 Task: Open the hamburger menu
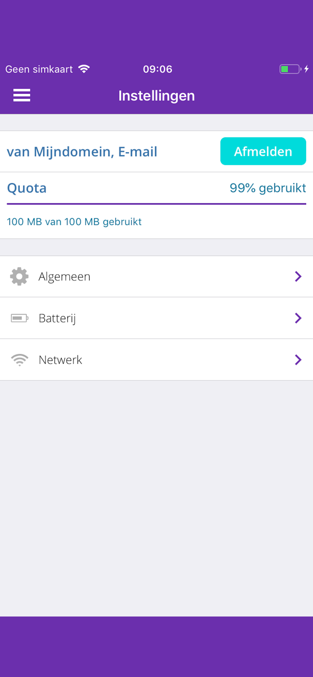click(x=22, y=95)
